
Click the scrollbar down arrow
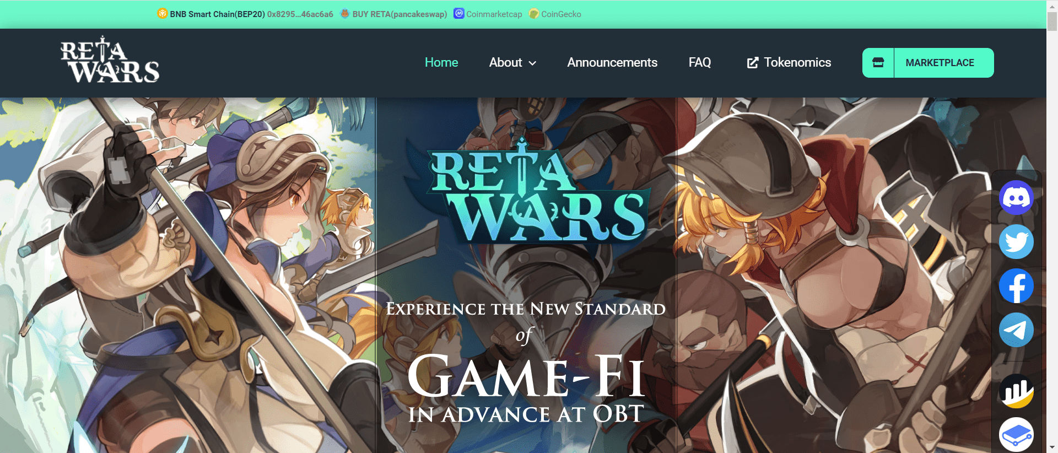click(1052, 447)
